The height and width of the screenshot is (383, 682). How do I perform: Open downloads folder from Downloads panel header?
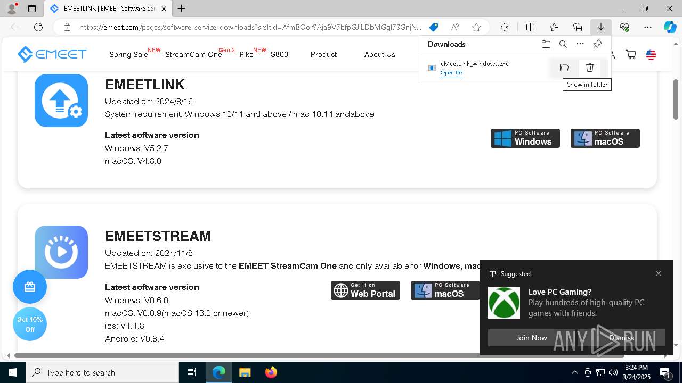[546, 44]
